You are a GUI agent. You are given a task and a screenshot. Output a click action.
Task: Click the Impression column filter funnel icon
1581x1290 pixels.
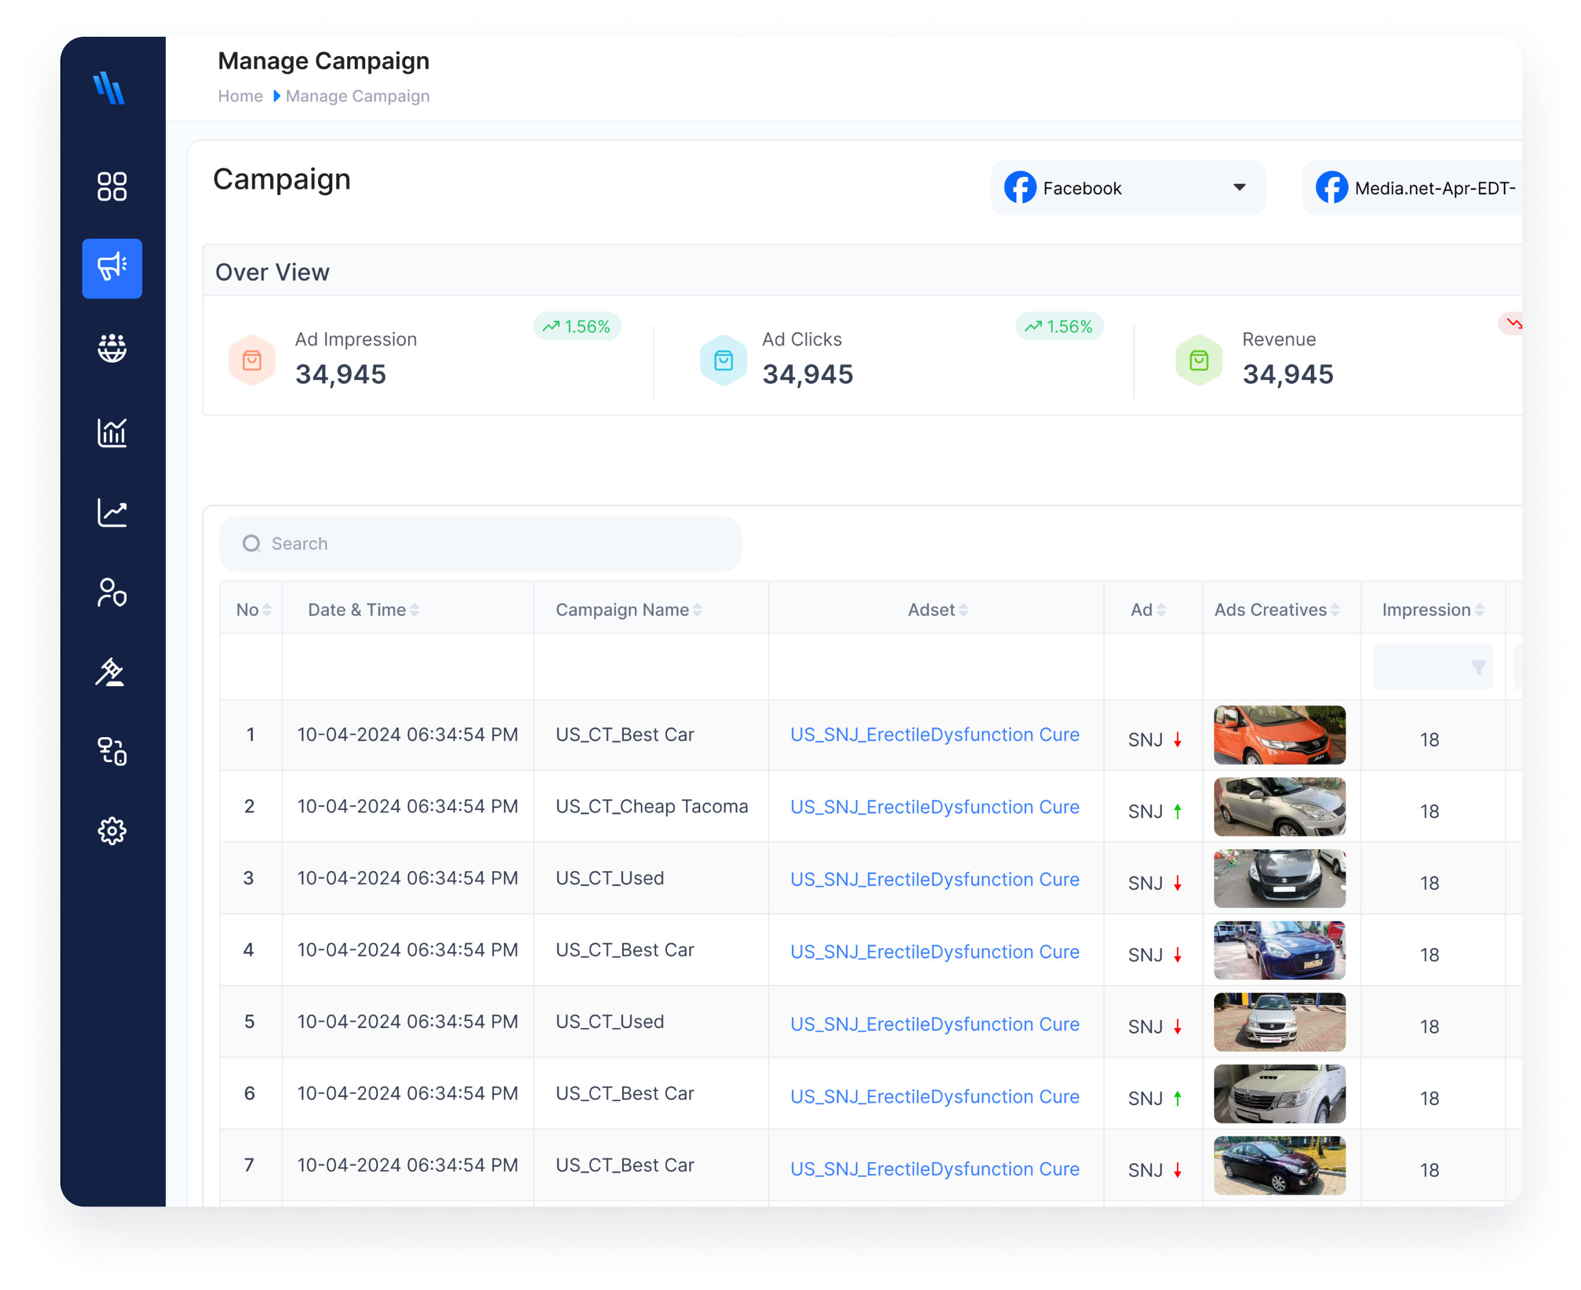(x=1479, y=667)
